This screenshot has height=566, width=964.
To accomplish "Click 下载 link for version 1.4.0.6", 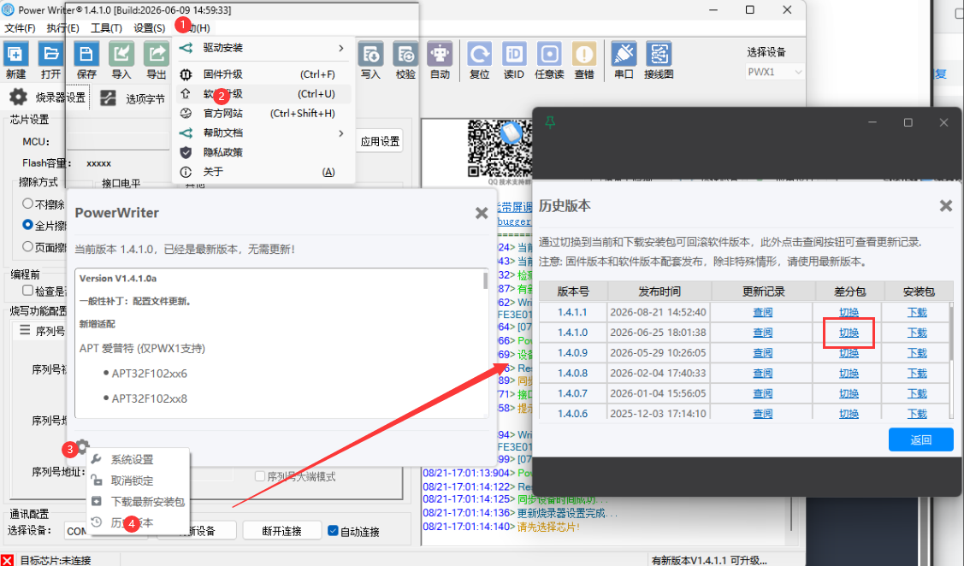I will tap(917, 414).
